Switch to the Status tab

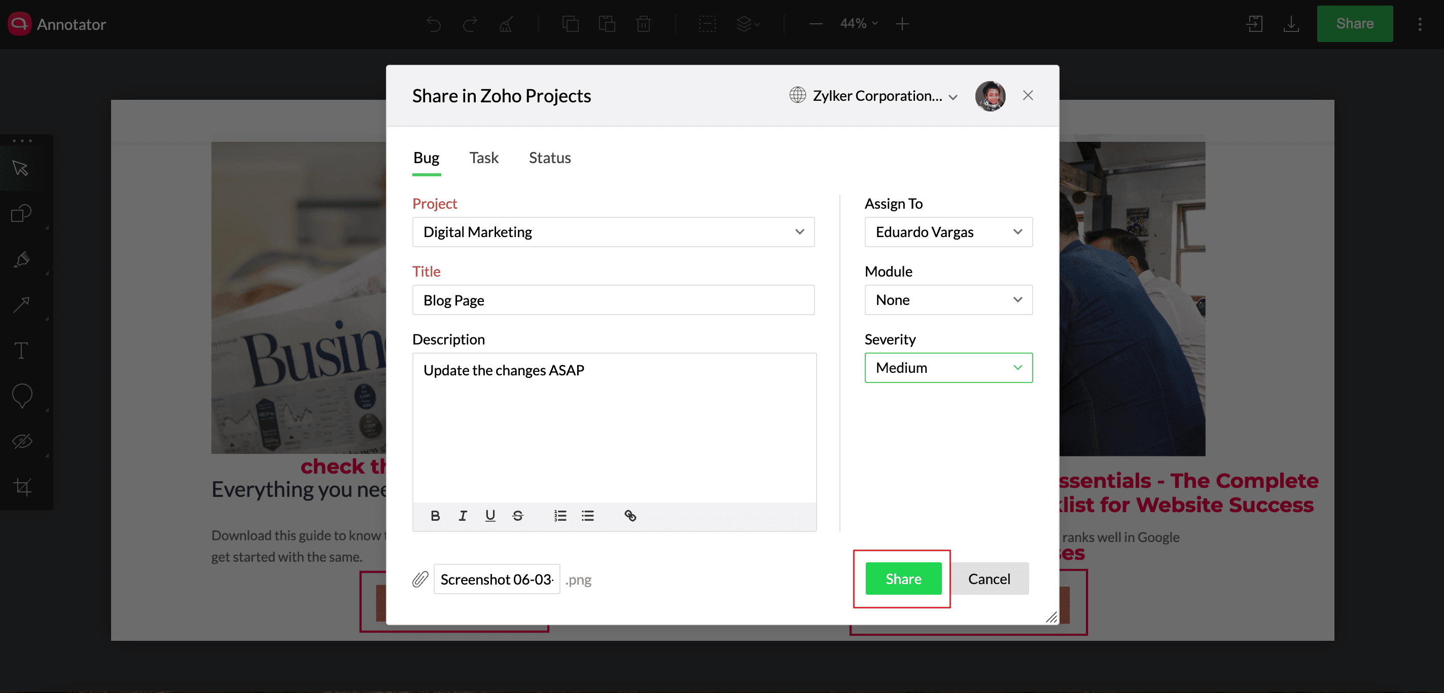(x=549, y=158)
